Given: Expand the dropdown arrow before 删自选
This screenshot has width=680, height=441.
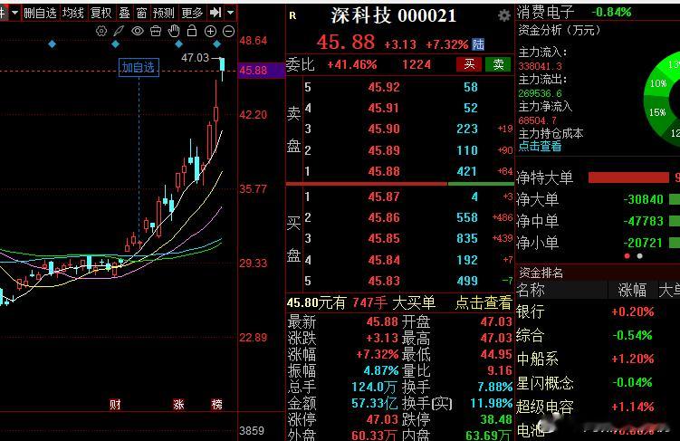Looking at the screenshot, I should coord(14,13).
